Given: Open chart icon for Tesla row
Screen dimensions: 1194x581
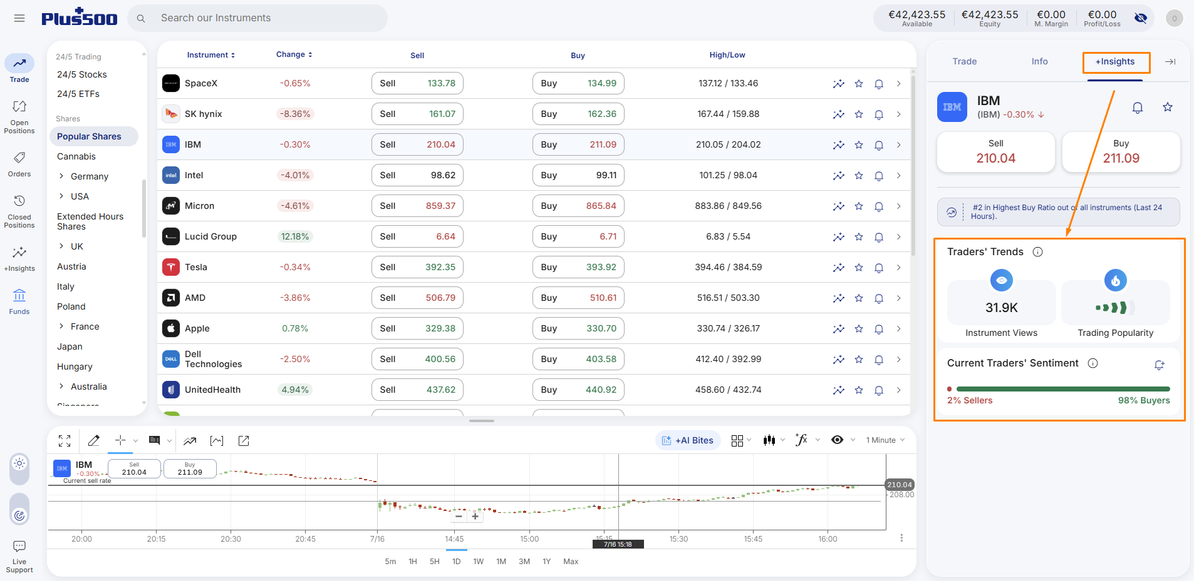Looking at the screenshot, I should [839, 268].
